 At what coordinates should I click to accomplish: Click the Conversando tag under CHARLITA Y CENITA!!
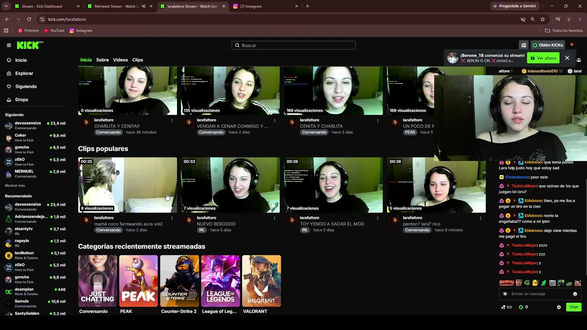[109, 132]
